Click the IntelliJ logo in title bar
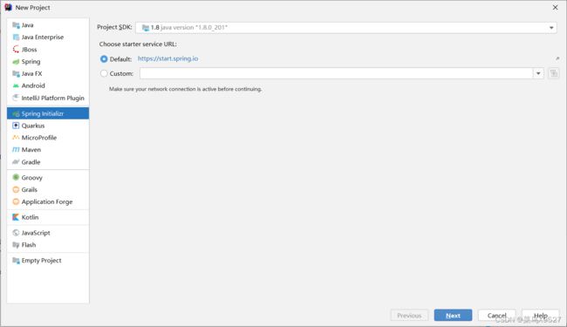The image size is (567, 327). tap(9, 7)
